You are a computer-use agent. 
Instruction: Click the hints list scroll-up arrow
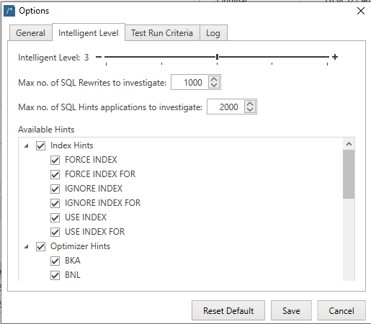click(x=349, y=144)
